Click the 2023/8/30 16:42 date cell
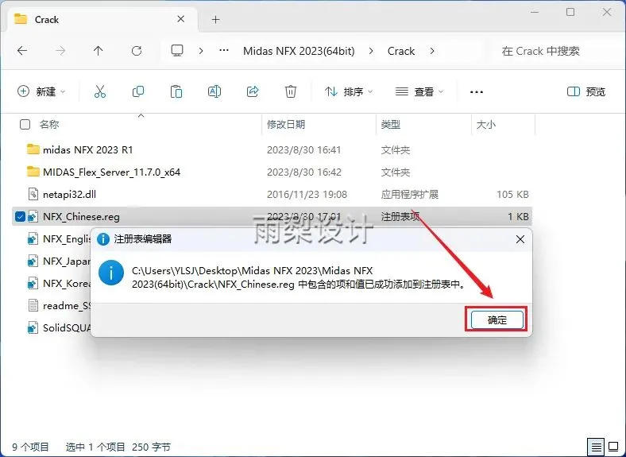The height and width of the screenshot is (457, 626). [x=303, y=172]
